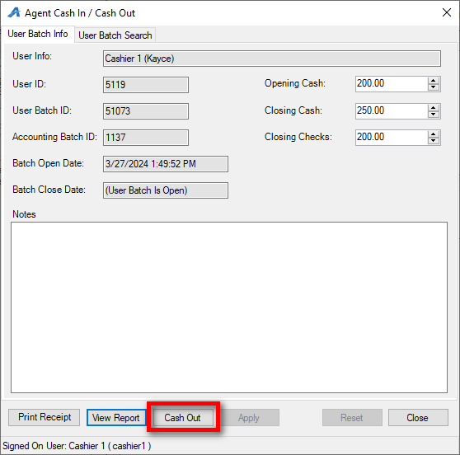Image resolution: width=460 pixels, height=455 pixels.
Task: Close the dialog with the X button
Action: [x=447, y=12]
